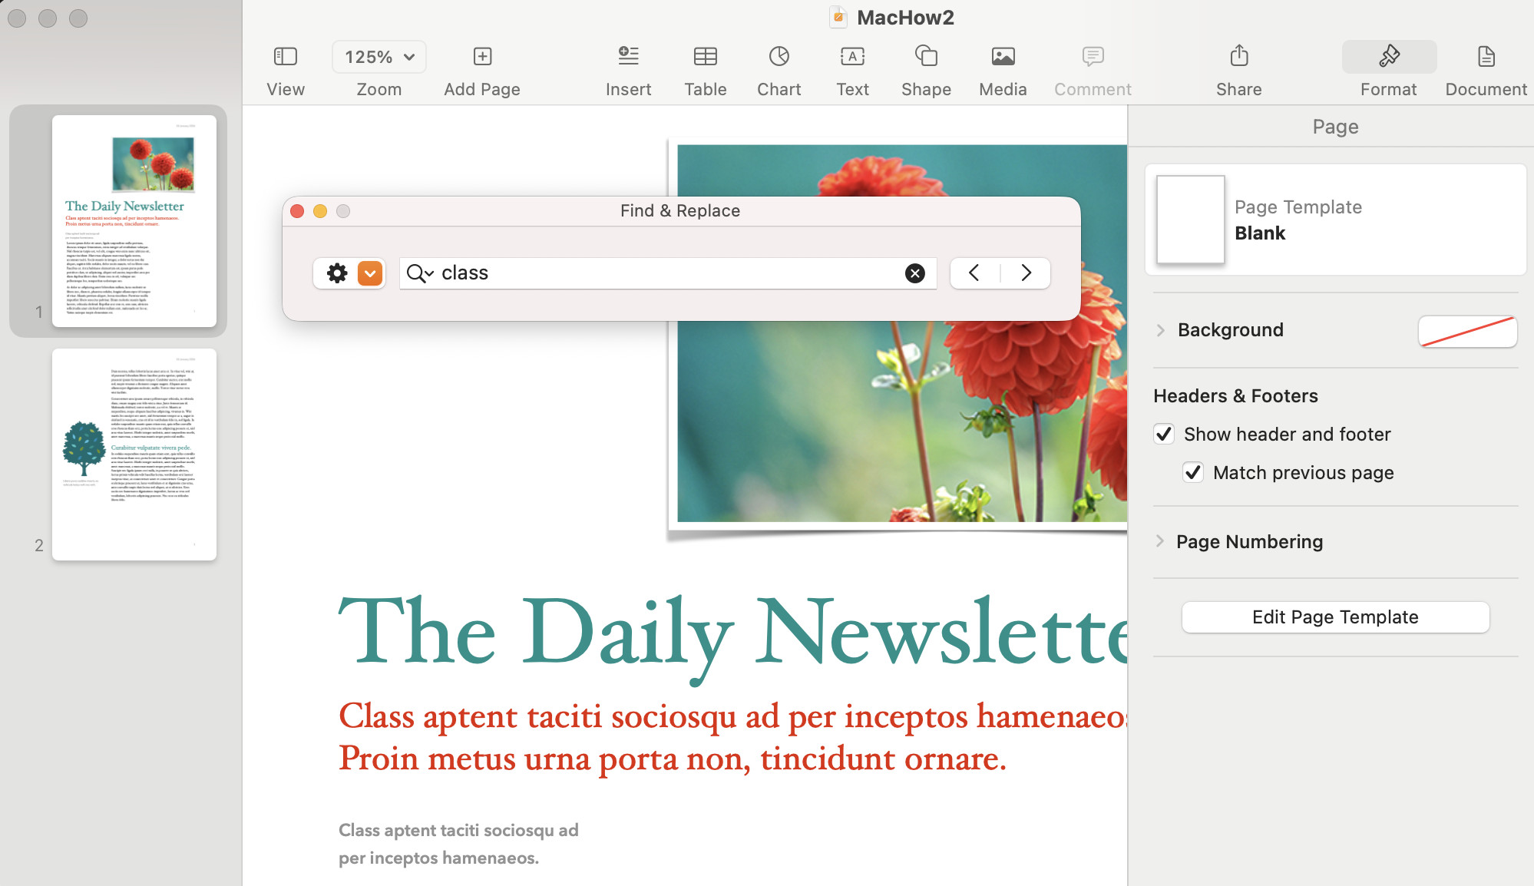Open the View sidebar options icon
Screen dimensions: 1534x886
tap(286, 56)
